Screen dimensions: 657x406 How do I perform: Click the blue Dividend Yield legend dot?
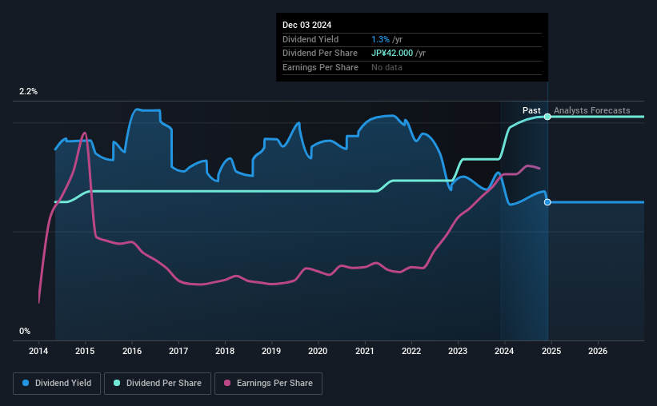[26, 383]
